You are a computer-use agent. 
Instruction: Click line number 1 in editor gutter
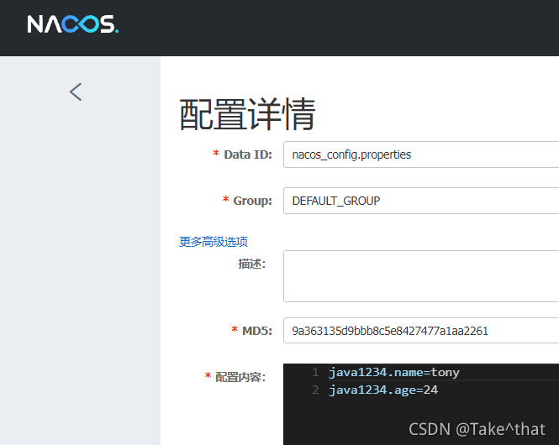point(315,373)
